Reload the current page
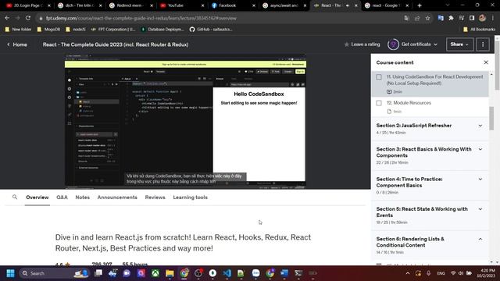 click(28, 18)
